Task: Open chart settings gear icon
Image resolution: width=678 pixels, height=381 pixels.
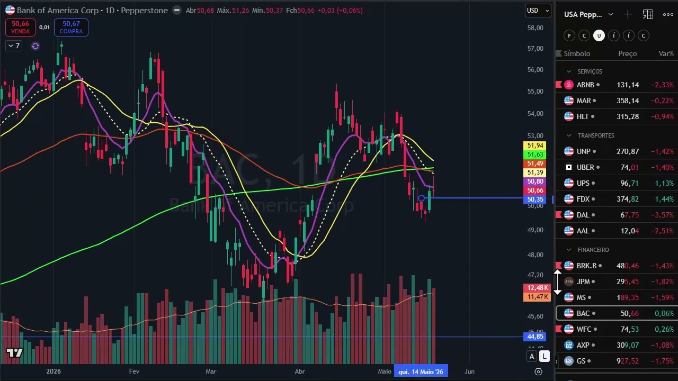Action: coord(538,372)
